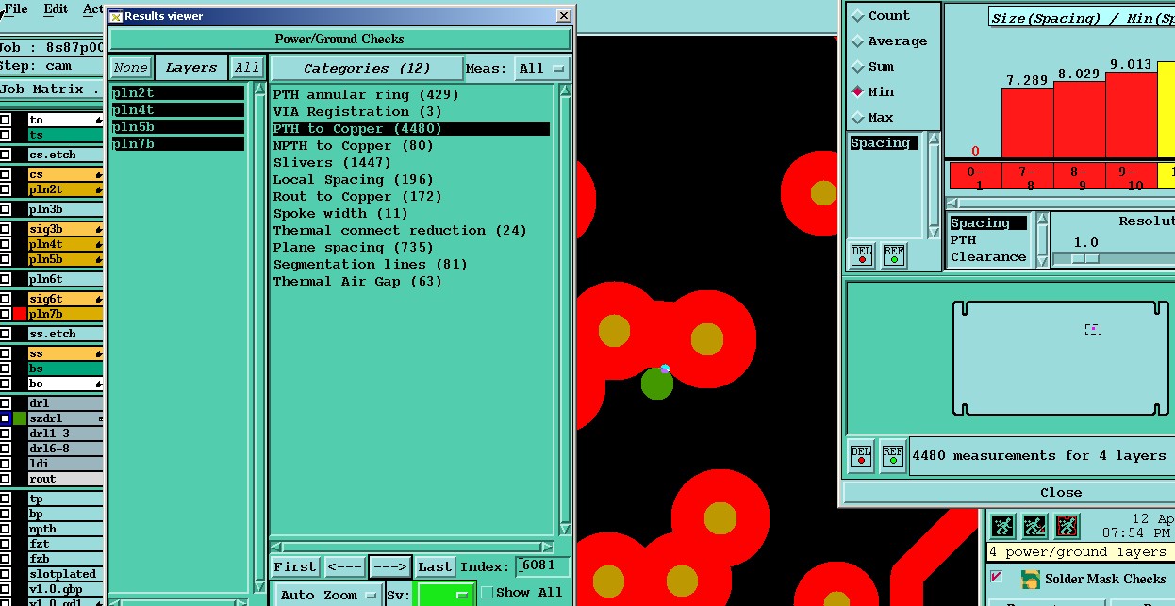Toggle the checkbox next to layer cs

click(5, 174)
